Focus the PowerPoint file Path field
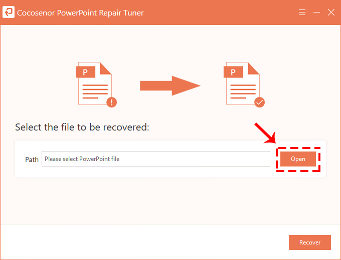This screenshot has height=260, width=341. [x=156, y=159]
